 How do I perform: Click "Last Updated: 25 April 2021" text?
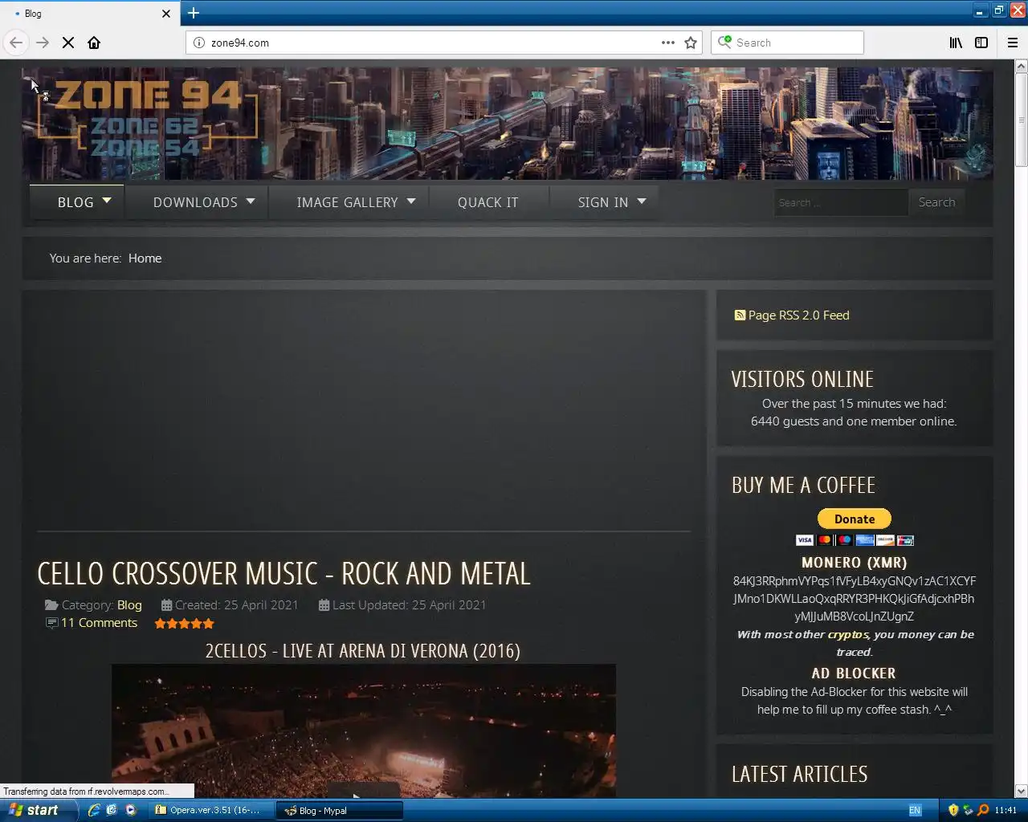click(x=409, y=605)
